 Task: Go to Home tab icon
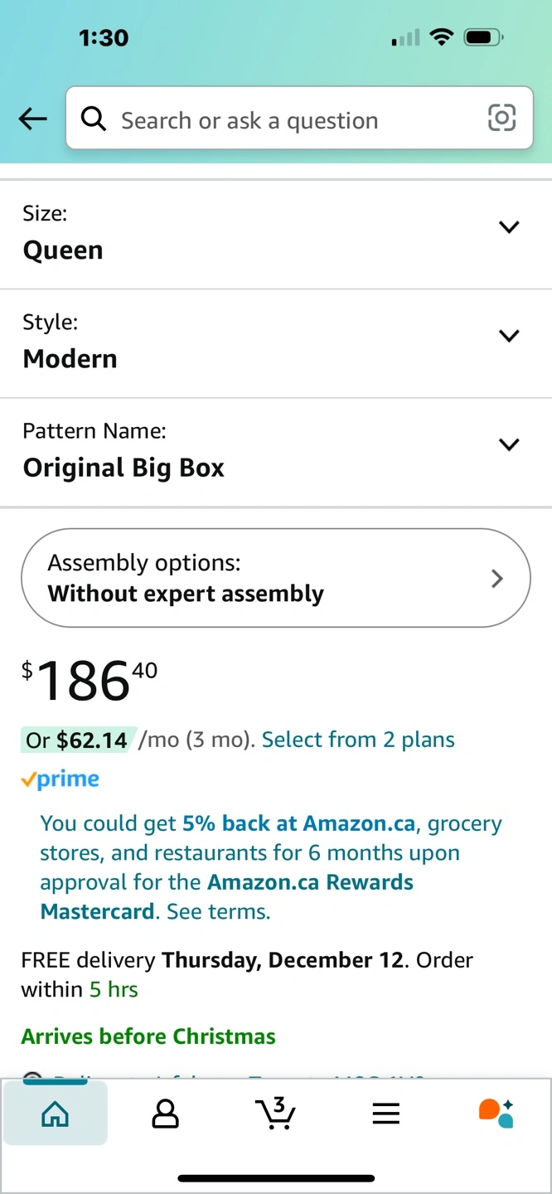[x=55, y=1114]
